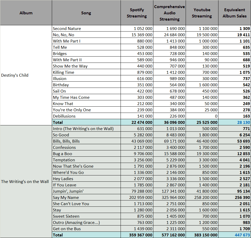Click Get on the Bus cell

tap(86, 228)
